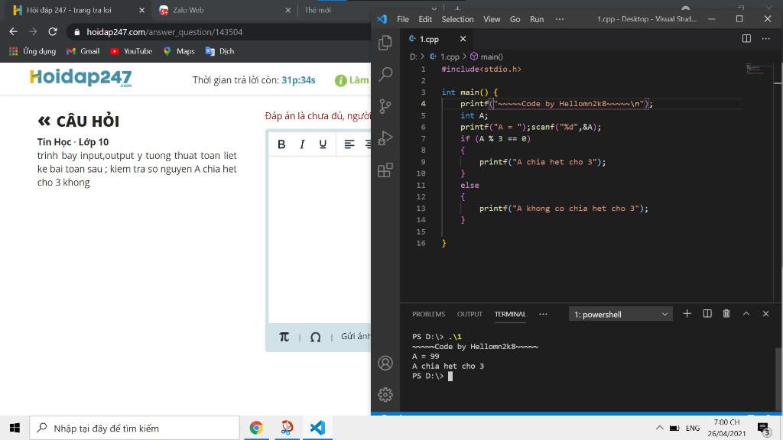Open the Accounts icon in activity bar
Image resolution: width=783 pixels, height=440 pixels.
pos(385,363)
